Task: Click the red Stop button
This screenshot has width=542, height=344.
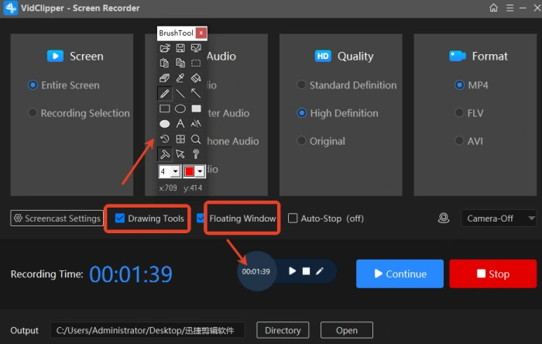Action: [x=493, y=273]
